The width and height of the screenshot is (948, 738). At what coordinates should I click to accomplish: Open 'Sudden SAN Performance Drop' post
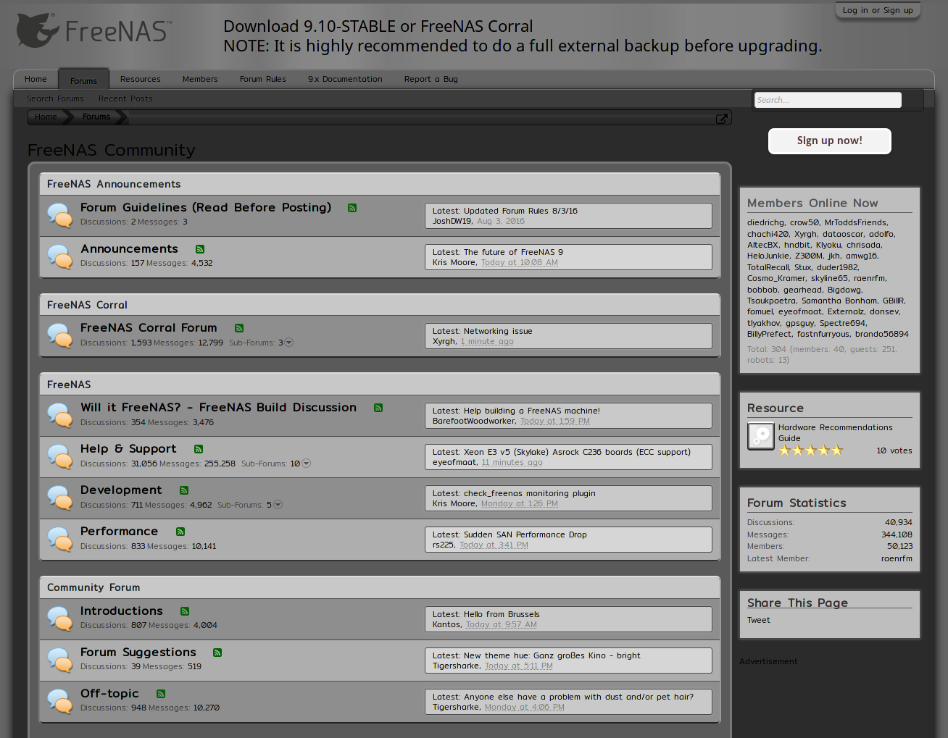[x=525, y=534]
